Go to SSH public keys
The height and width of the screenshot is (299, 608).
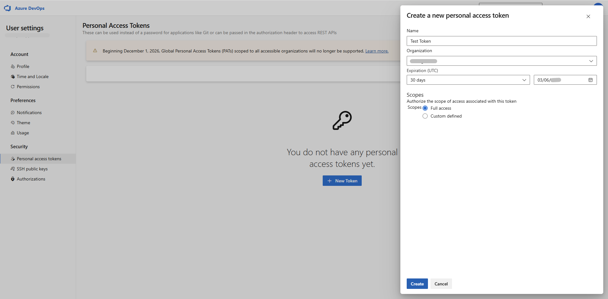pyautogui.click(x=32, y=169)
